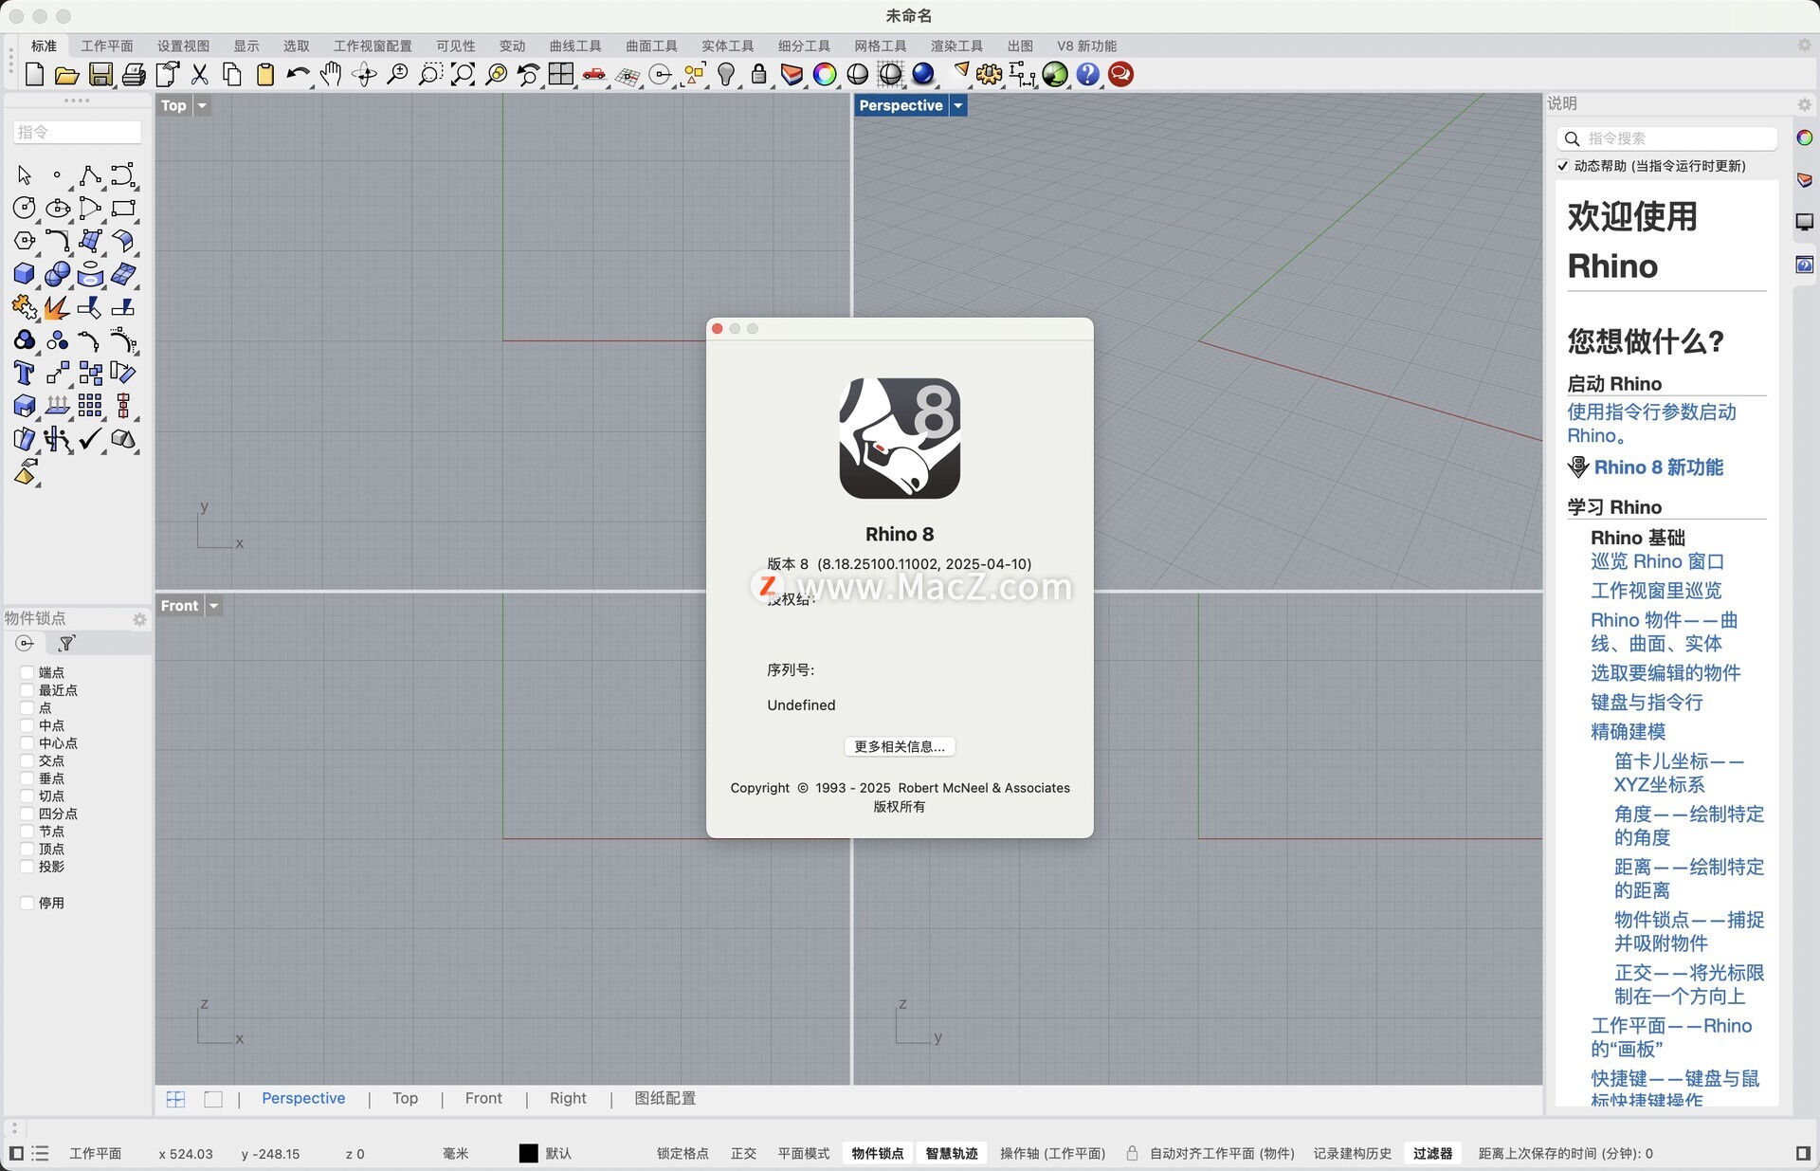Open the toolbar tabs gear menu
Viewport: 1820px width, 1171px height.
pyautogui.click(x=1805, y=46)
